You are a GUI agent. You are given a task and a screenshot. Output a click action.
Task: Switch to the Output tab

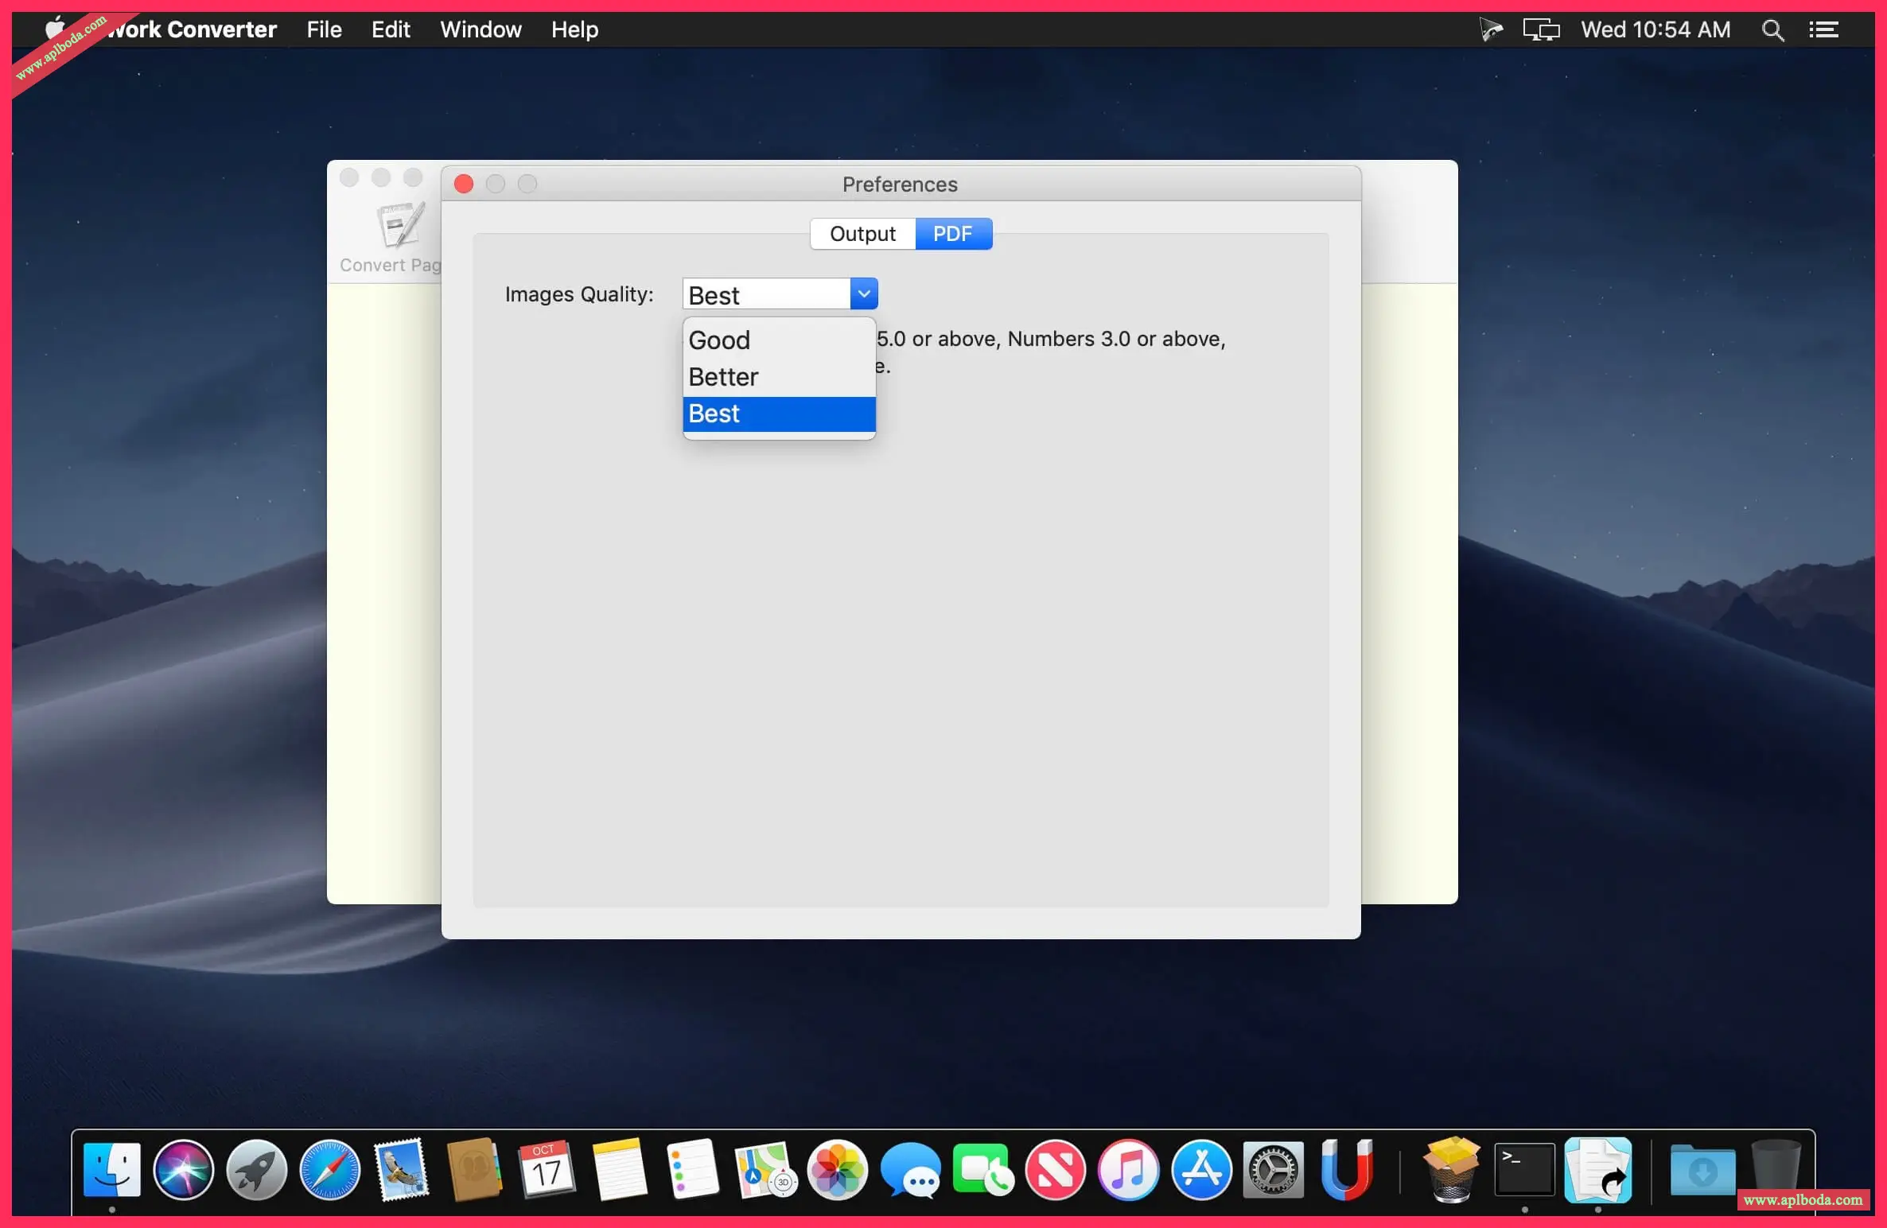862,234
